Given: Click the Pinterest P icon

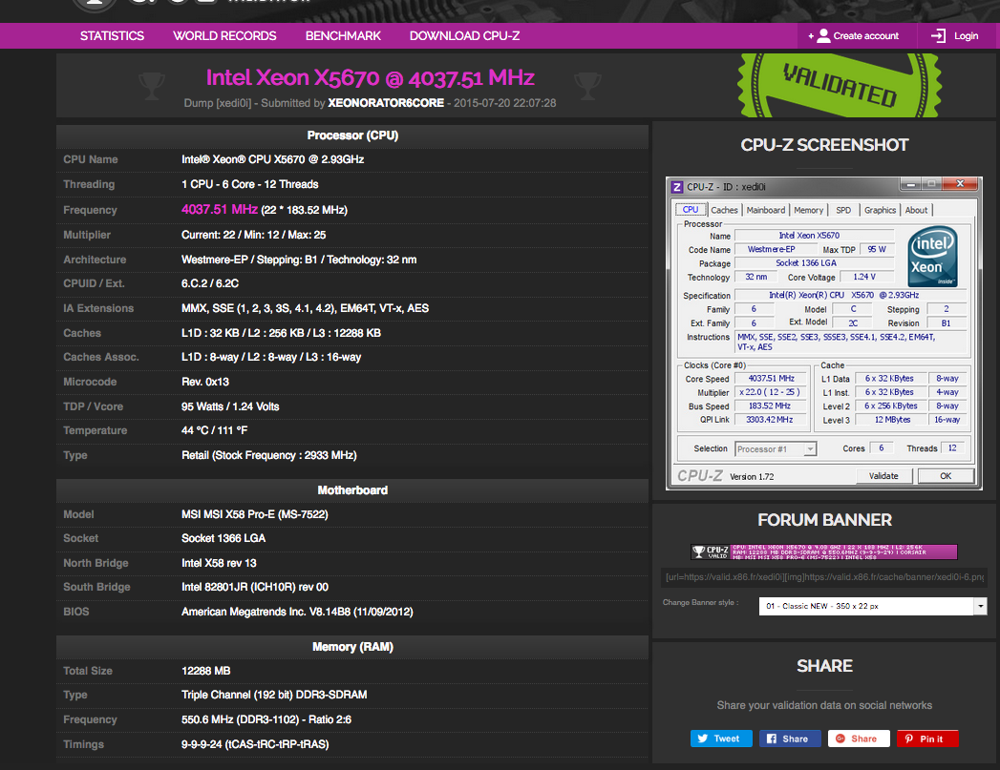Looking at the screenshot, I should click(909, 739).
